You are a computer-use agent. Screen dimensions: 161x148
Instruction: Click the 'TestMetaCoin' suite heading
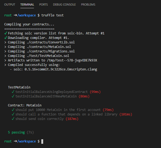coord(19,87)
